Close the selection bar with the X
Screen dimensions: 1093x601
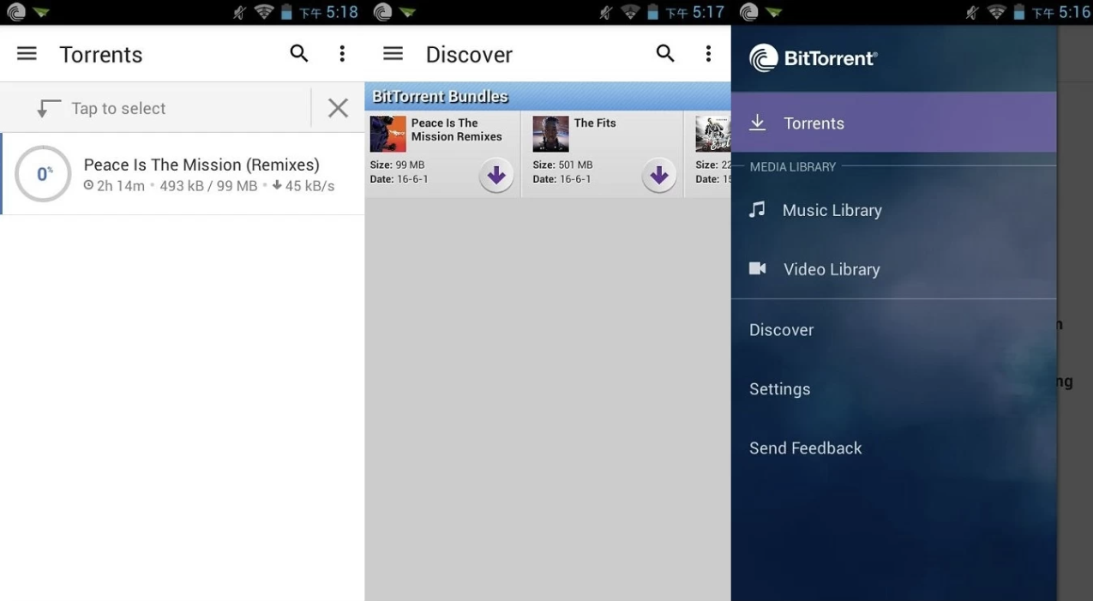[x=338, y=108]
